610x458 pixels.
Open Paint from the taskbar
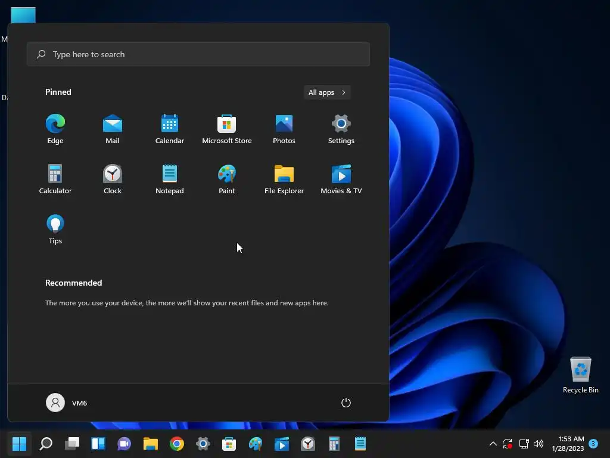[255, 444]
